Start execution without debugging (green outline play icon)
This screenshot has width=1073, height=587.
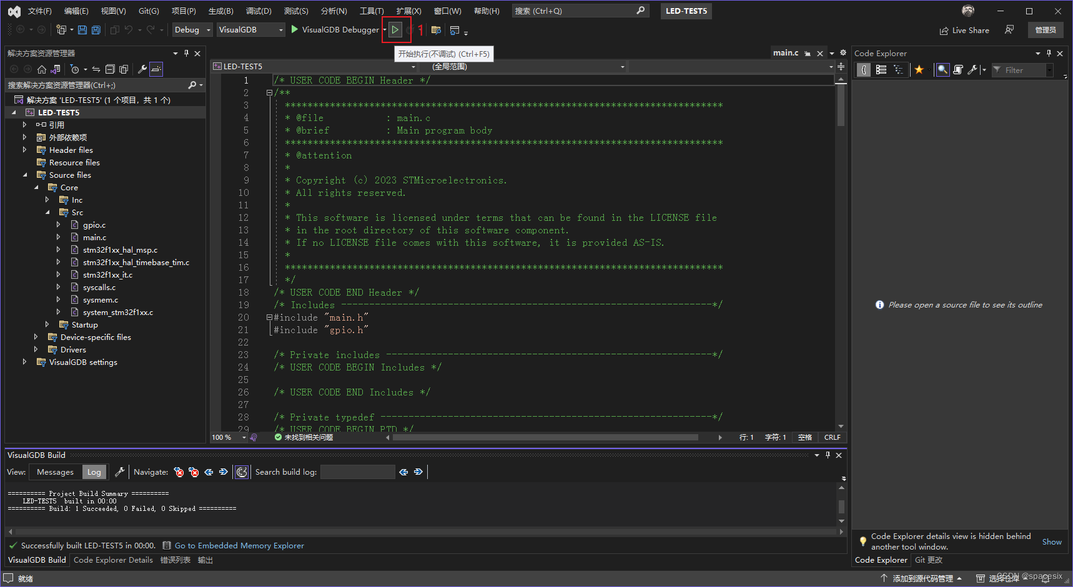coord(395,29)
